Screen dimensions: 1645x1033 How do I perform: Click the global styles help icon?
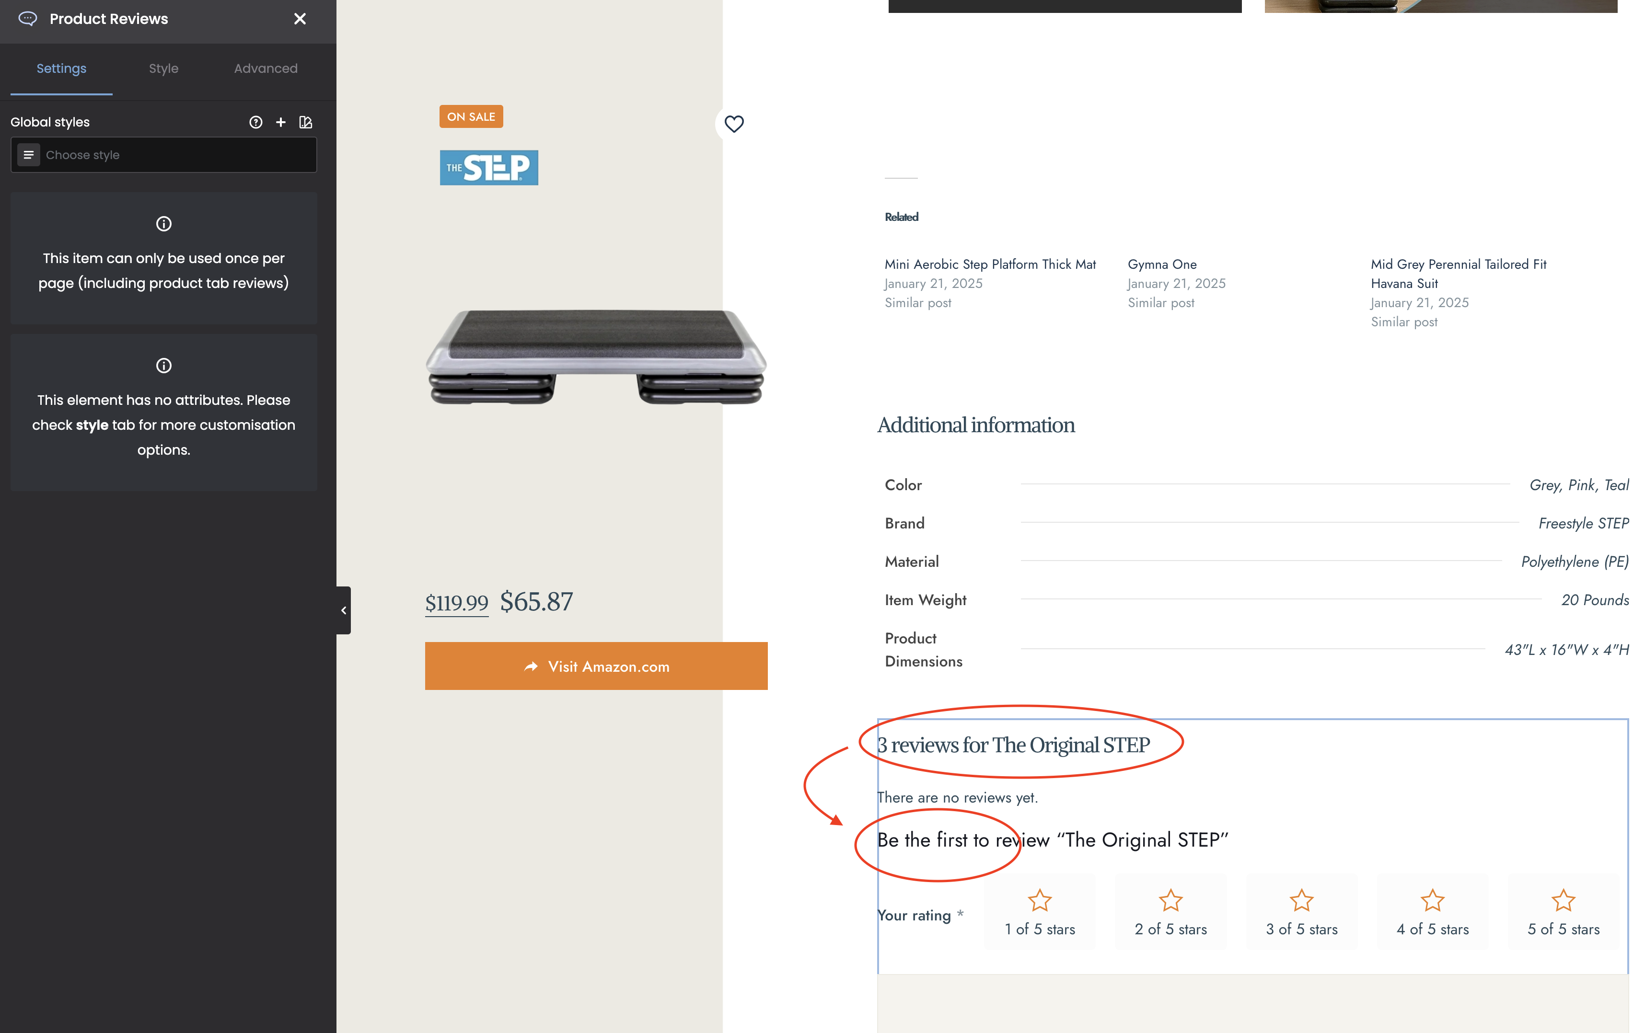[255, 122]
